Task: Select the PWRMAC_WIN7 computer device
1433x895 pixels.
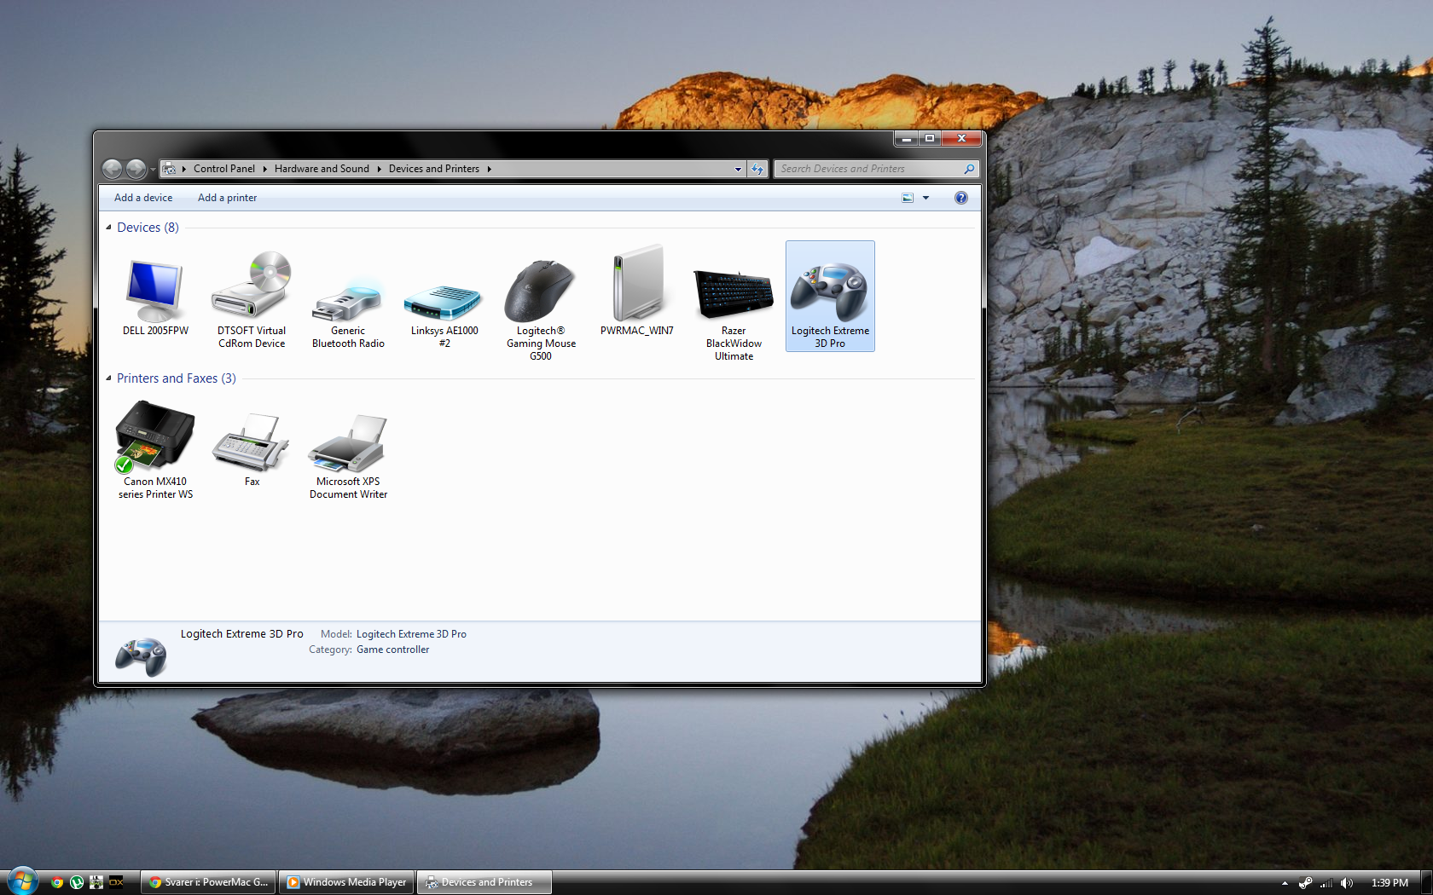Action: pyautogui.click(x=637, y=290)
